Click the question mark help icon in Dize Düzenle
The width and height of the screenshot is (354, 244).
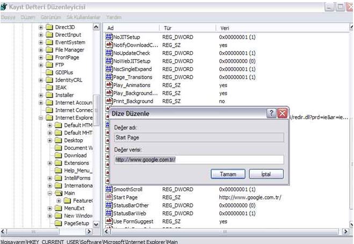pos(272,113)
